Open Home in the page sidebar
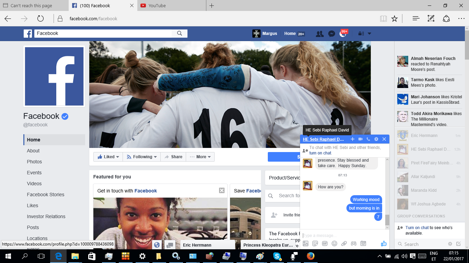The width and height of the screenshot is (469, 263). tap(54, 140)
